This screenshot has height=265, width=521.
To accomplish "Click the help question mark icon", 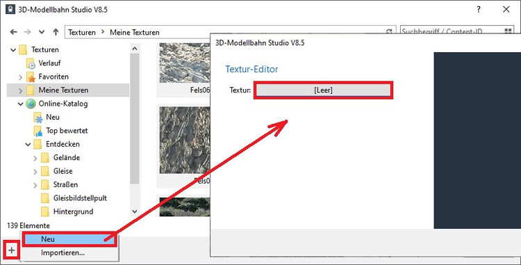I will tap(479, 9).
